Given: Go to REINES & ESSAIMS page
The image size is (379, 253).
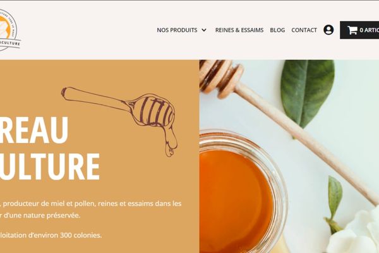Looking at the screenshot, I should point(239,30).
